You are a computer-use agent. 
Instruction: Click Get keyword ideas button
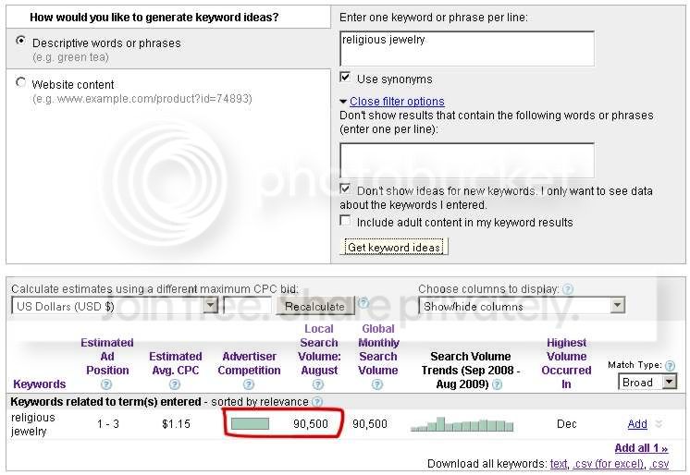(x=394, y=247)
